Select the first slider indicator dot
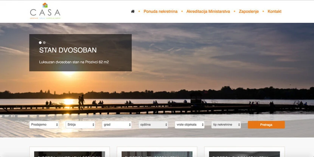314x157 pixels. (40, 43)
